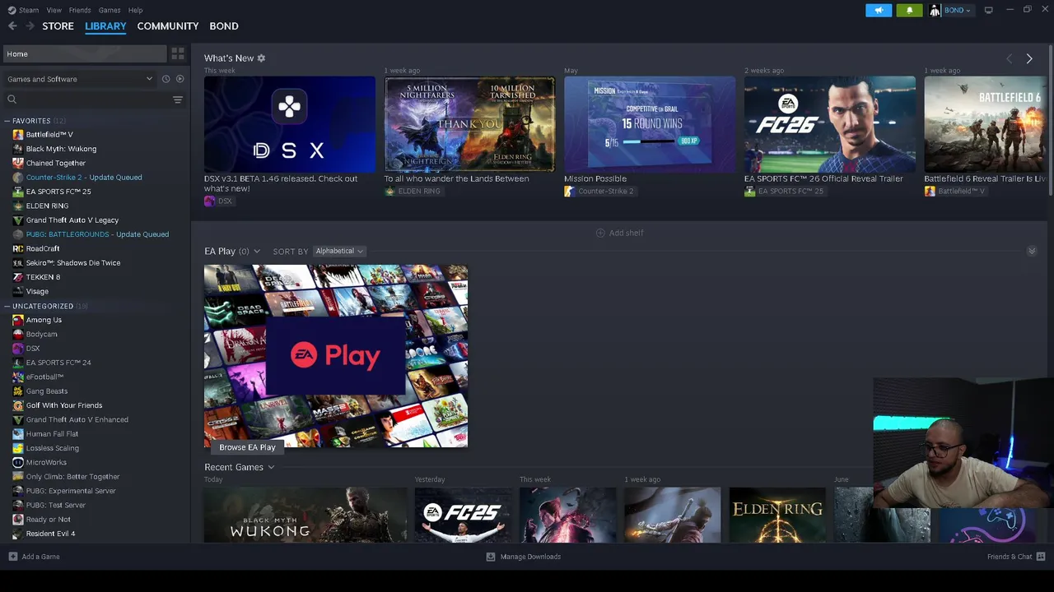Collapse the EA Play shelf chevron

click(1032, 251)
